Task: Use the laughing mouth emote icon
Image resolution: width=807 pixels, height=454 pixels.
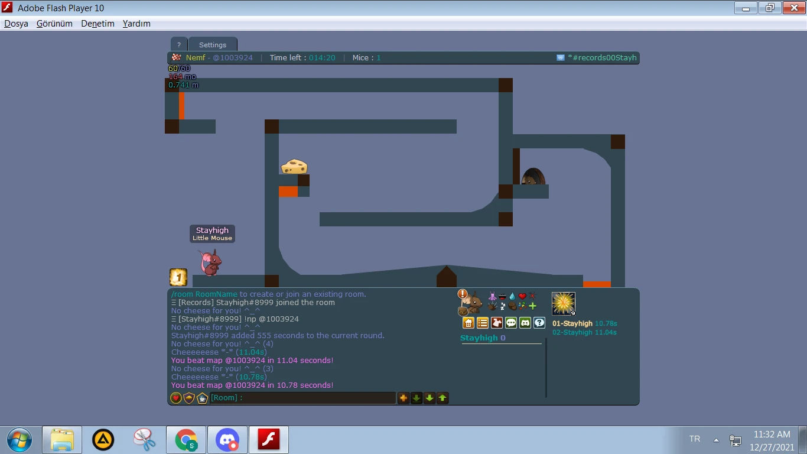Action: 502,296
